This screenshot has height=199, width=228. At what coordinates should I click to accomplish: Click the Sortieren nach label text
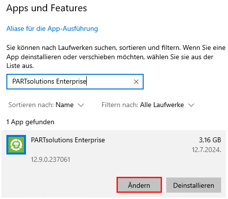tap(31, 105)
